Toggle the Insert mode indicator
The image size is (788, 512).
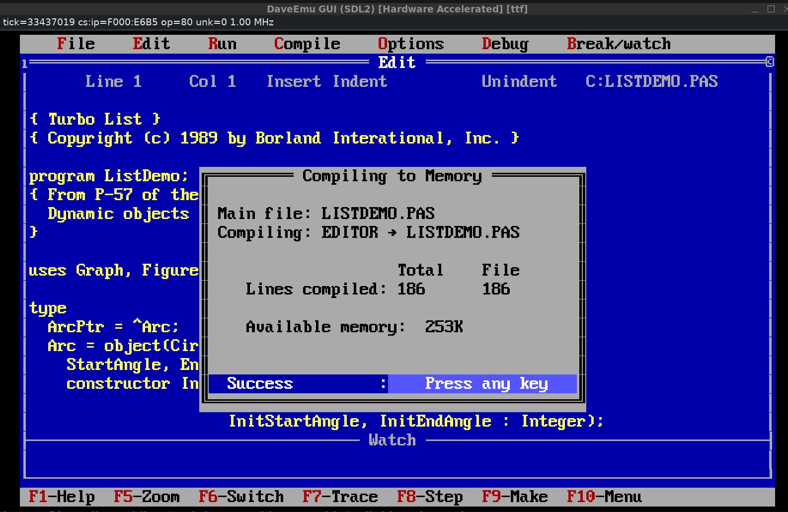point(293,81)
